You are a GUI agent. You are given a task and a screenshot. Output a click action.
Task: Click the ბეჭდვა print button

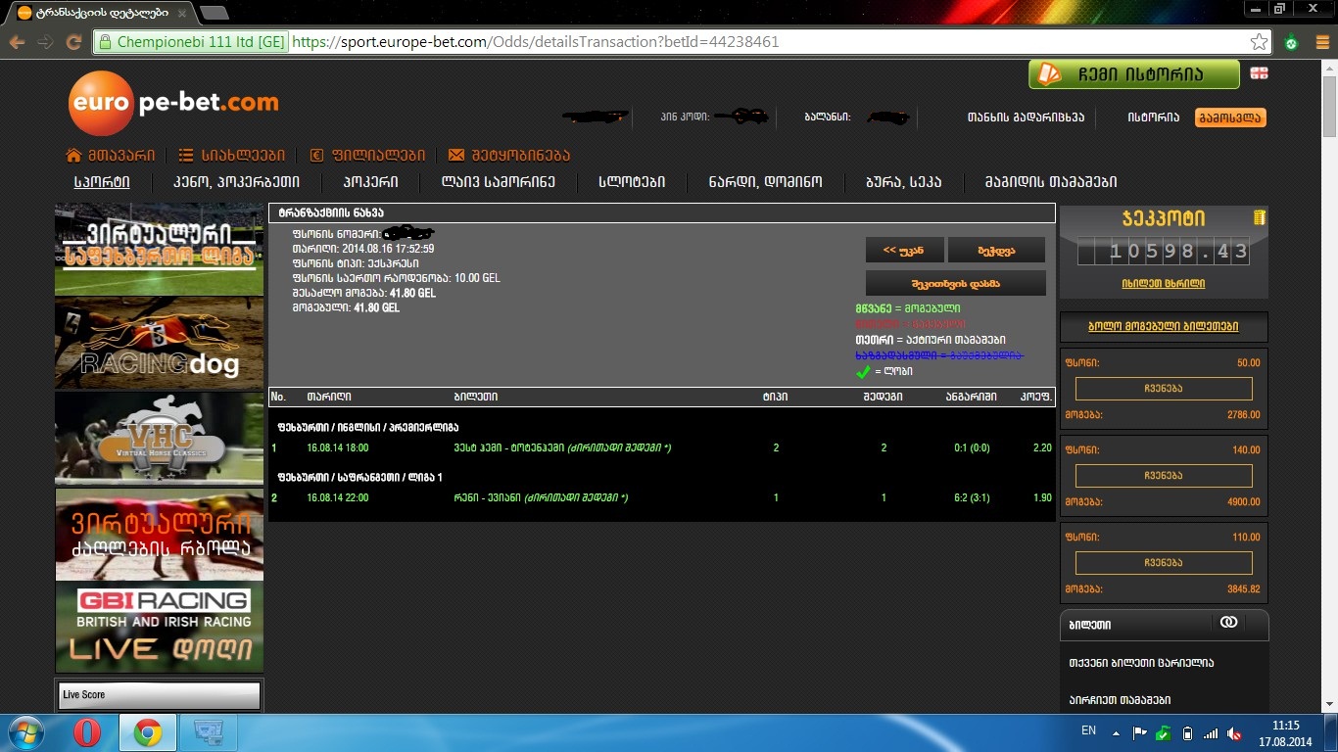tap(996, 250)
